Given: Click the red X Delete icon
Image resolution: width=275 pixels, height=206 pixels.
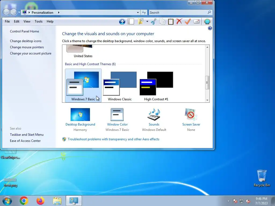Looking at the screenshot, I should click(179, 21).
